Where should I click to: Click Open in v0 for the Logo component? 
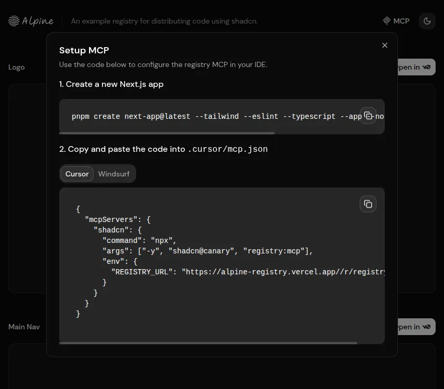click(x=416, y=67)
